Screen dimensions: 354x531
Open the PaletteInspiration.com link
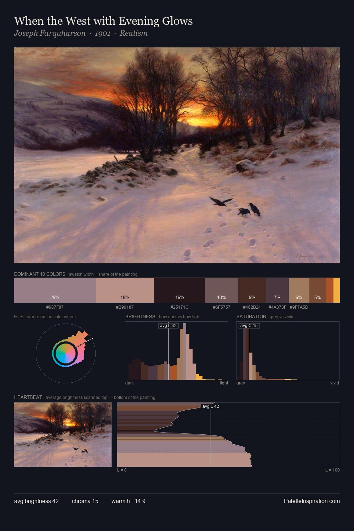pos(312,501)
